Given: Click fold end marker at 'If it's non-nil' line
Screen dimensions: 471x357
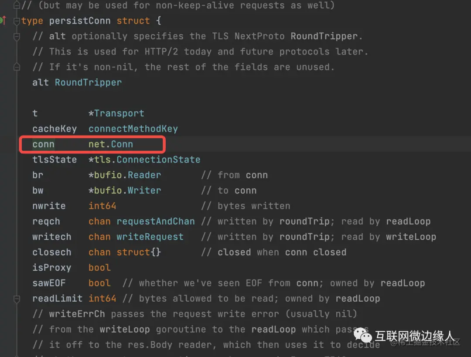Looking at the screenshot, I should 17,67.
